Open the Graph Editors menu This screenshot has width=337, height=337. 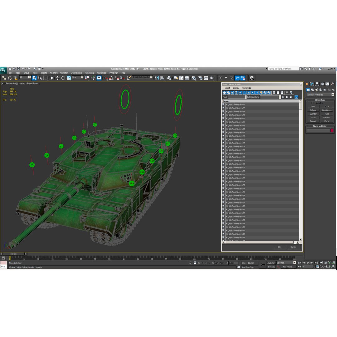click(76, 73)
